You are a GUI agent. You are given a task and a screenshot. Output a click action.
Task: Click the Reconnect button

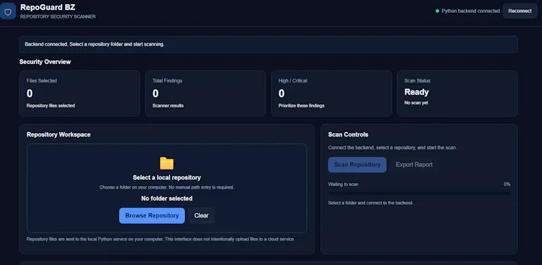(x=520, y=11)
